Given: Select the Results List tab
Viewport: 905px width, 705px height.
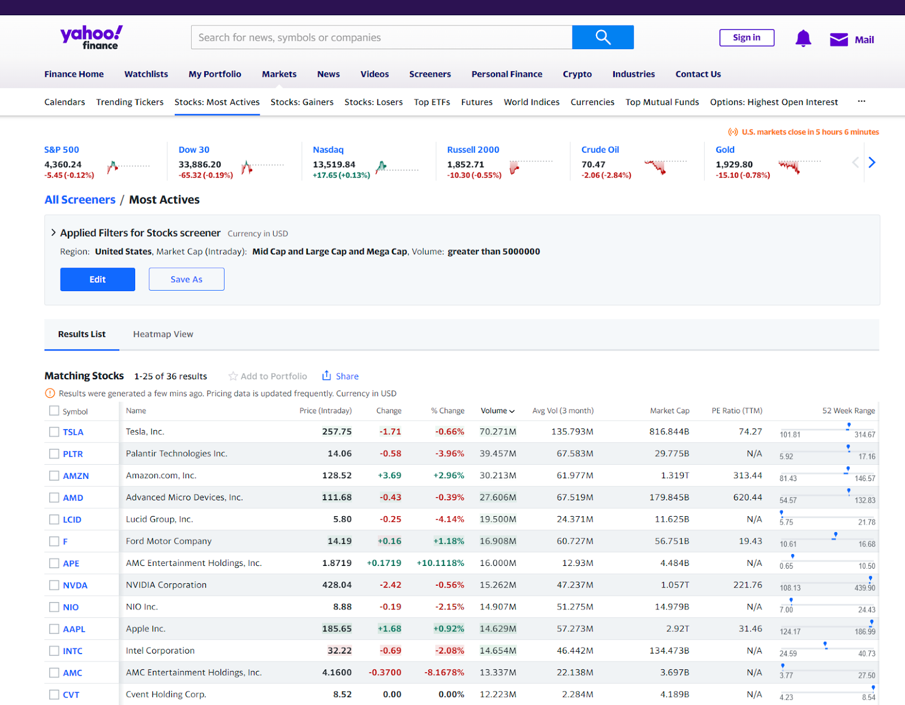Looking at the screenshot, I should pyautogui.click(x=81, y=334).
